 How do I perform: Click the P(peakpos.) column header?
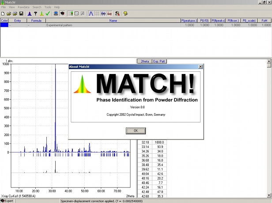pyautogui.click(x=189, y=21)
